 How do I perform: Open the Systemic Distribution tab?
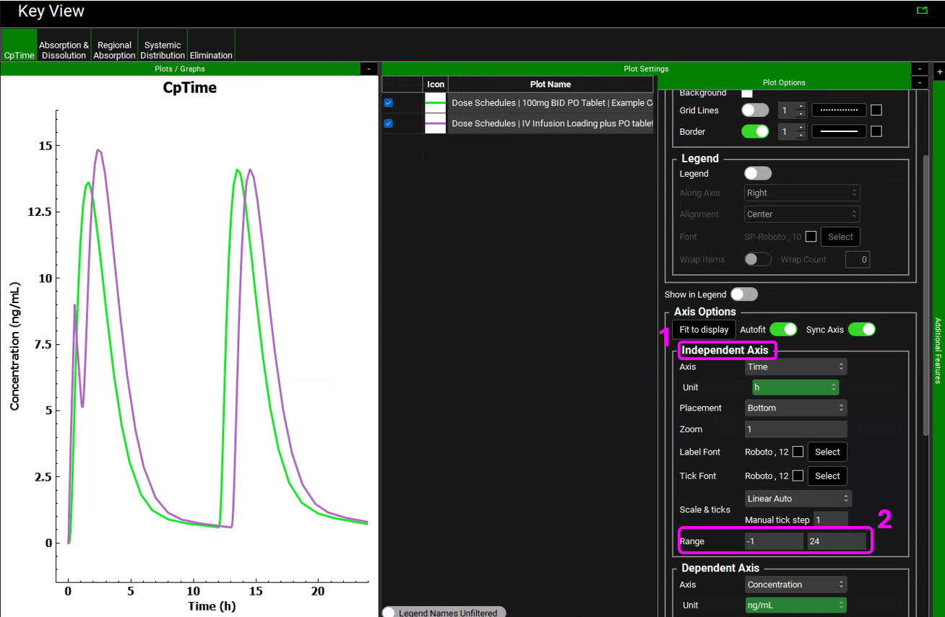pyautogui.click(x=163, y=50)
